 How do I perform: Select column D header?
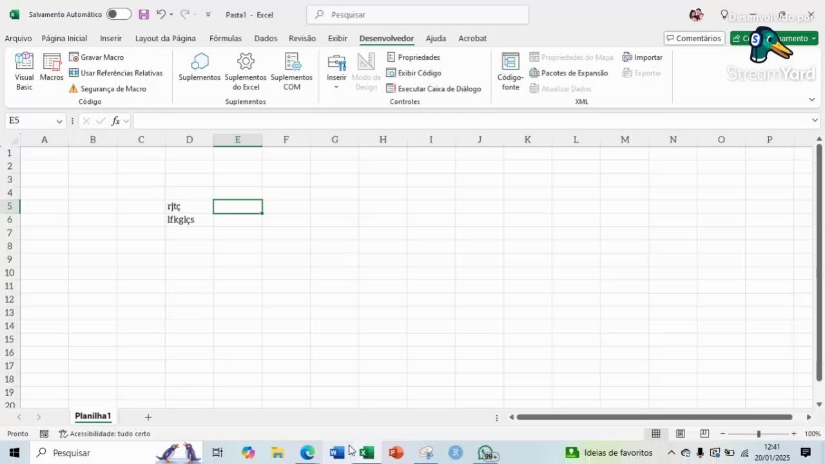click(189, 139)
